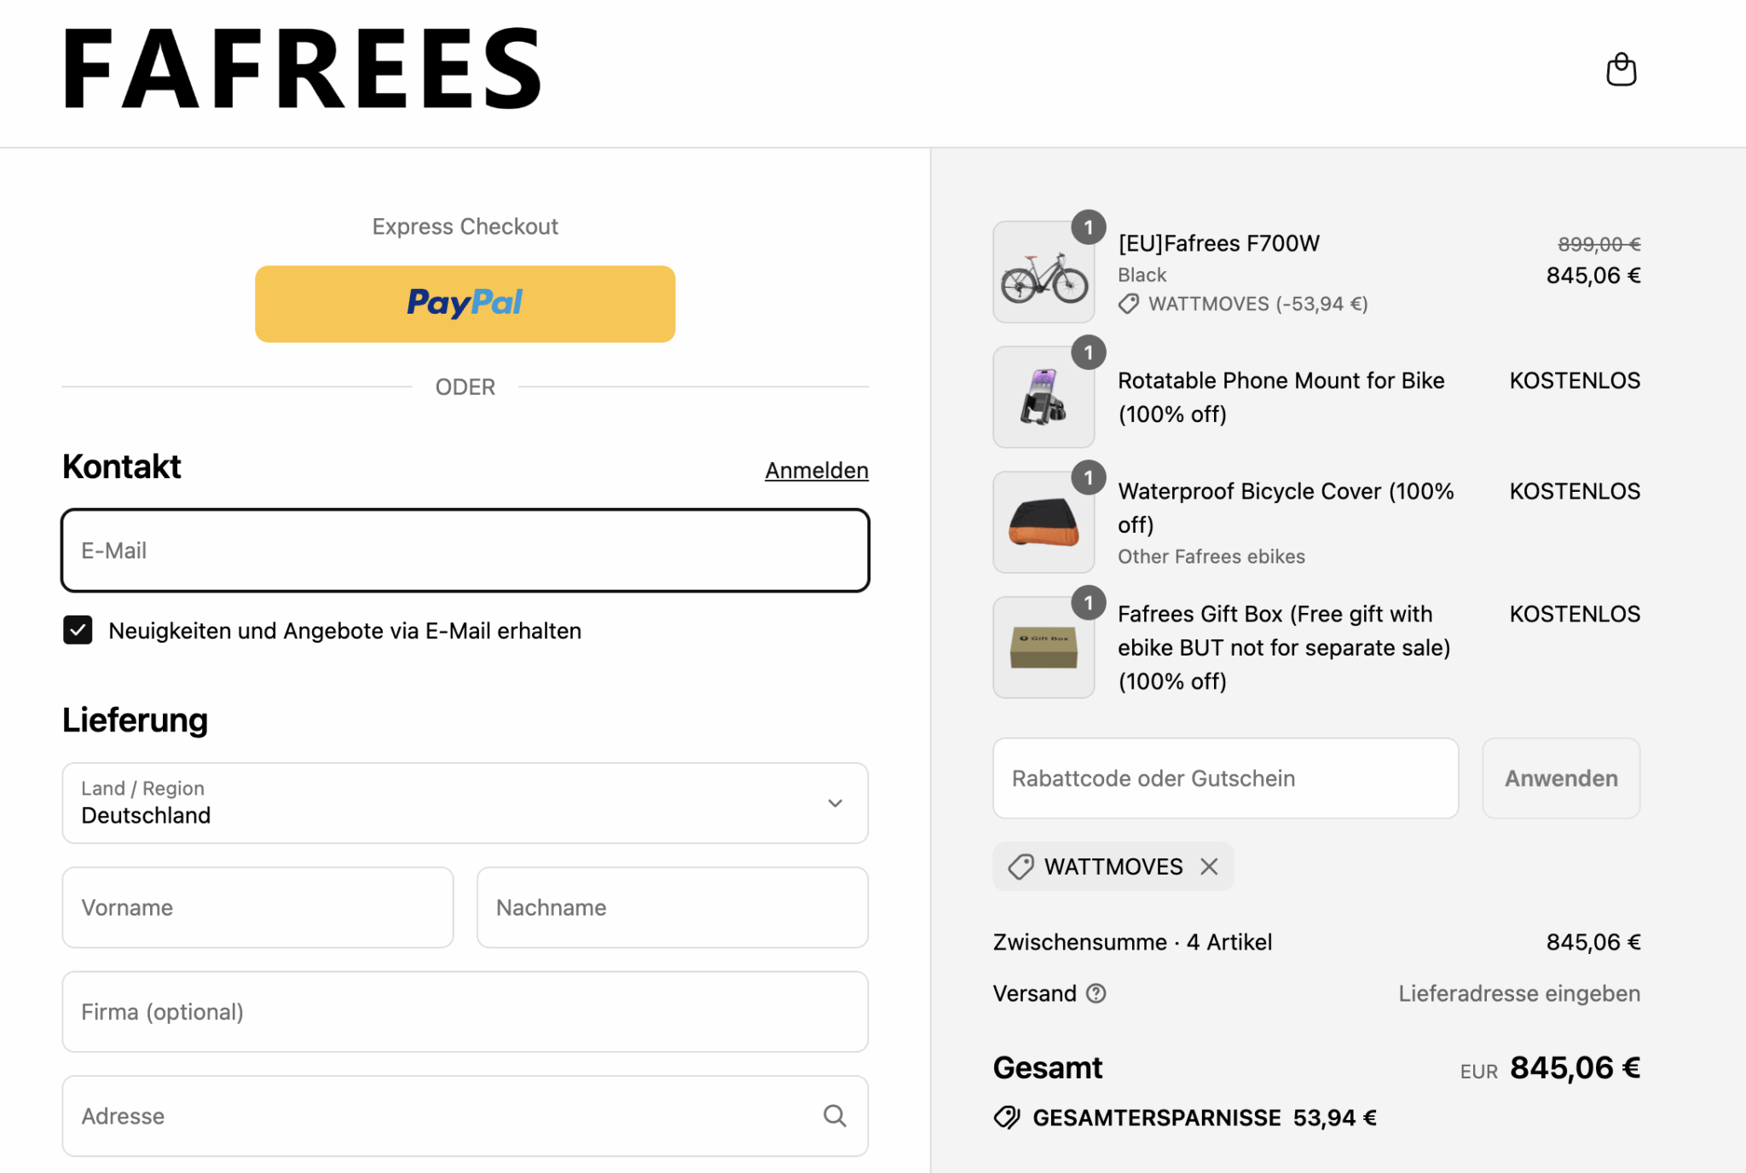Click the Rabattcode oder Gutschein field

click(1226, 778)
